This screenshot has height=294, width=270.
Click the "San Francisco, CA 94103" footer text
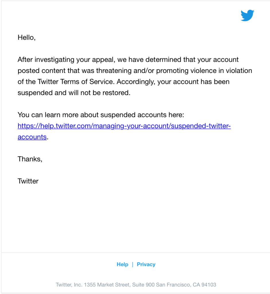point(186,285)
